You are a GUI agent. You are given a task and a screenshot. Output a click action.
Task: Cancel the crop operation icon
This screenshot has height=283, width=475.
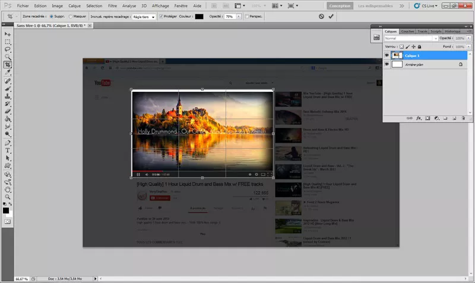(321, 17)
